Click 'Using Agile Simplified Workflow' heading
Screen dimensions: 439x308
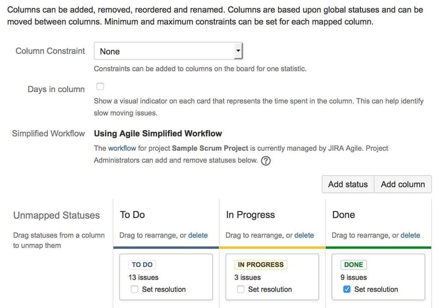pos(158,133)
